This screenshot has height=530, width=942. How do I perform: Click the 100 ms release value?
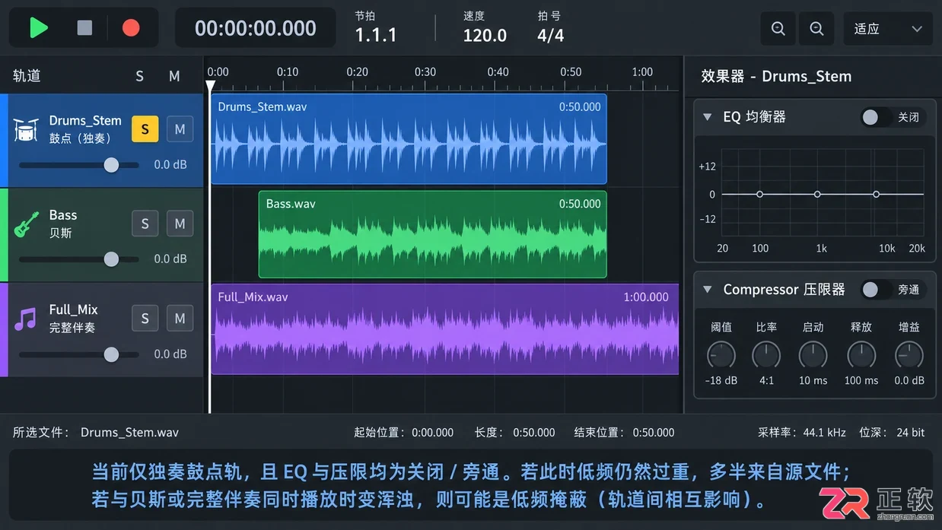click(x=861, y=381)
